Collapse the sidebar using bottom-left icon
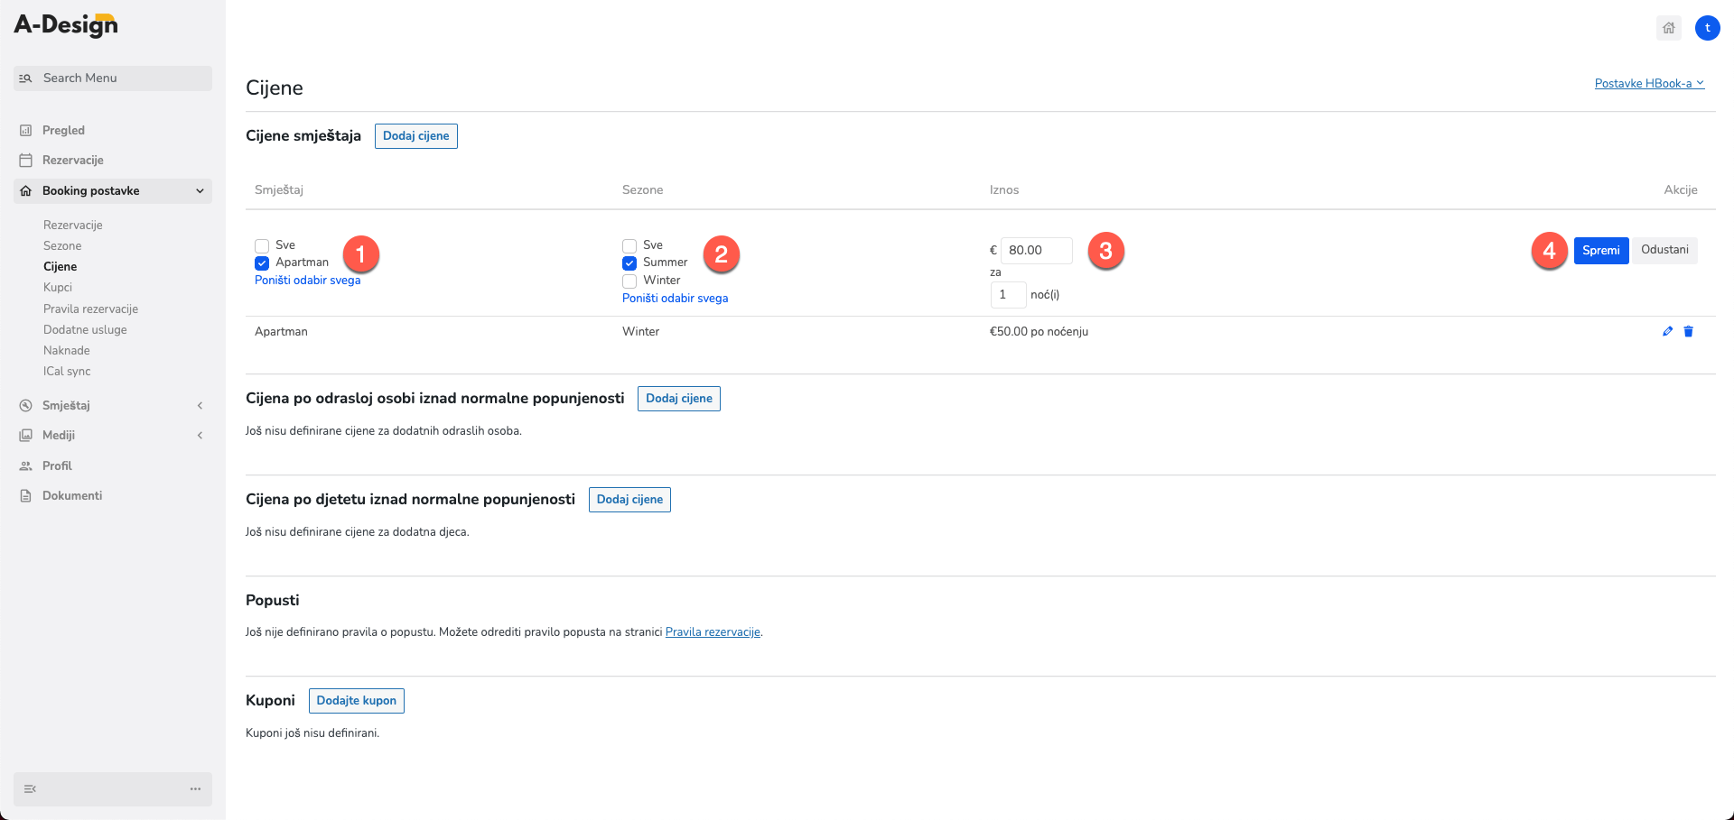This screenshot has height=820, width=1734. click(x=30, y=788)
